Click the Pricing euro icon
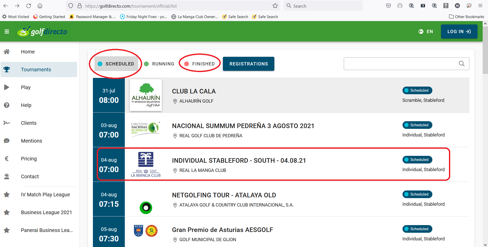Screen dimensions: 488x247 7,159
